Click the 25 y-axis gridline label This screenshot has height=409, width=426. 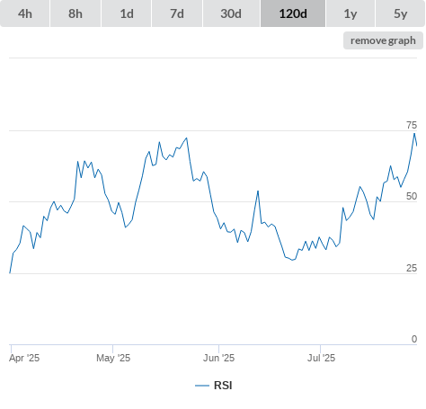(x=412, y=268)
